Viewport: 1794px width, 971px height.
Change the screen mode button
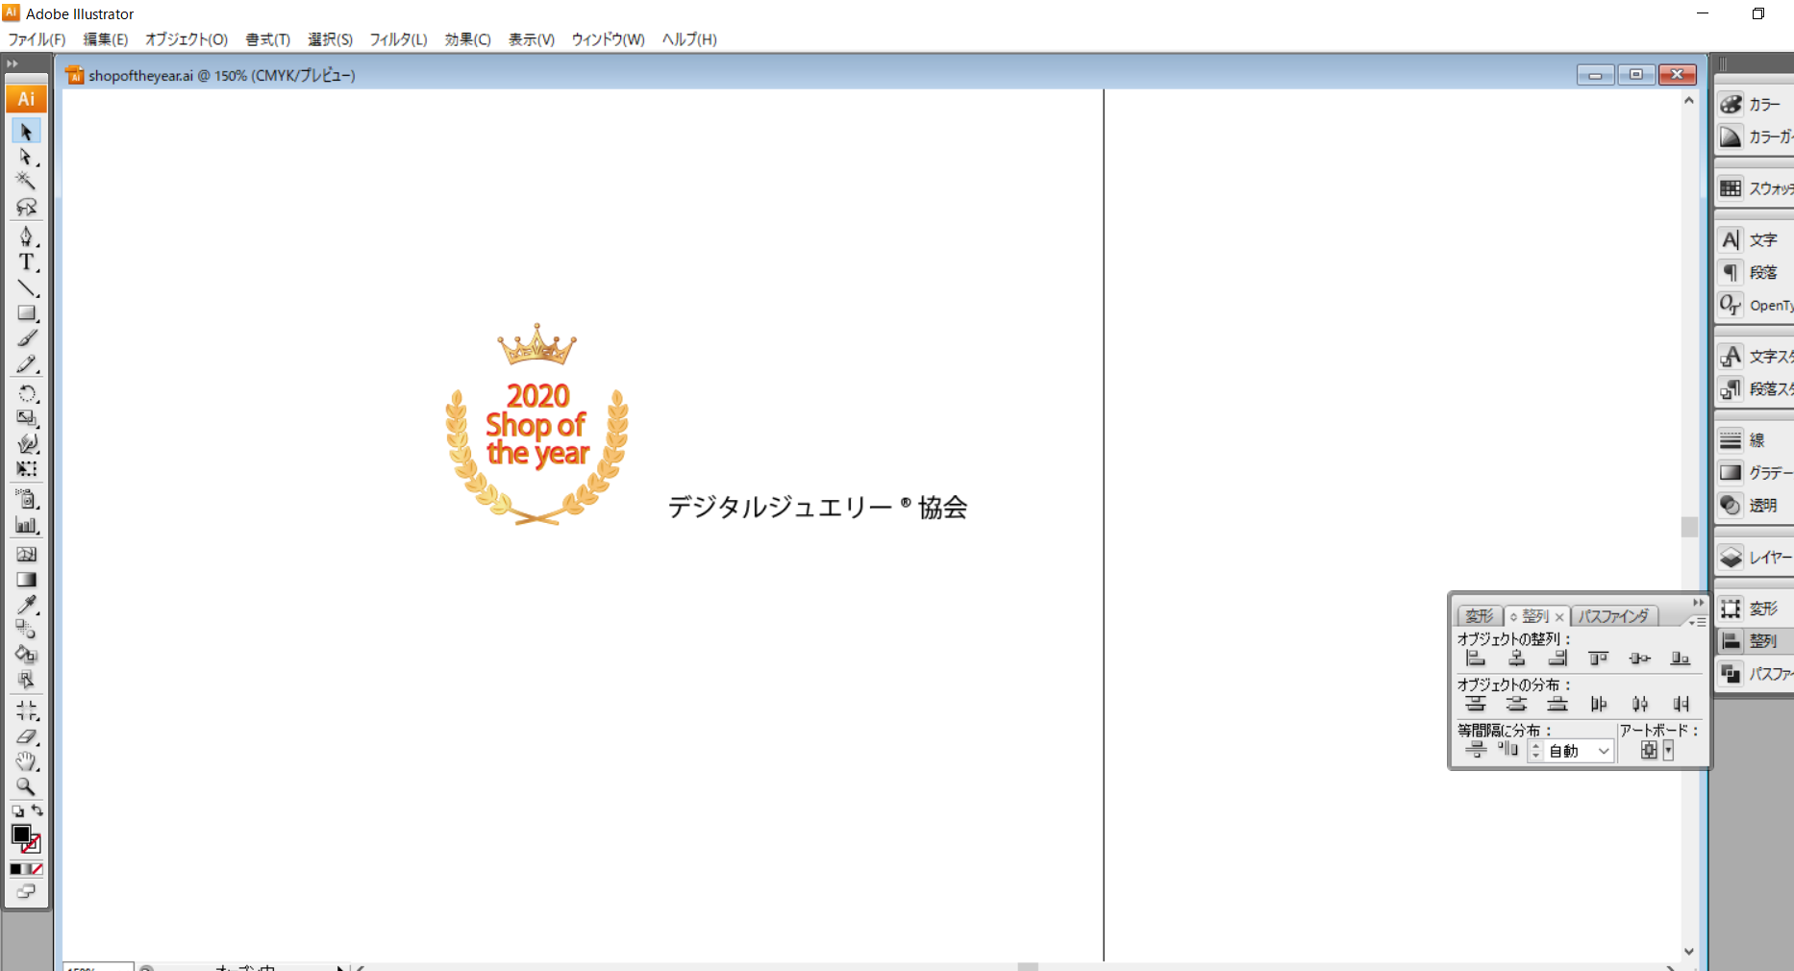[26, 892]
